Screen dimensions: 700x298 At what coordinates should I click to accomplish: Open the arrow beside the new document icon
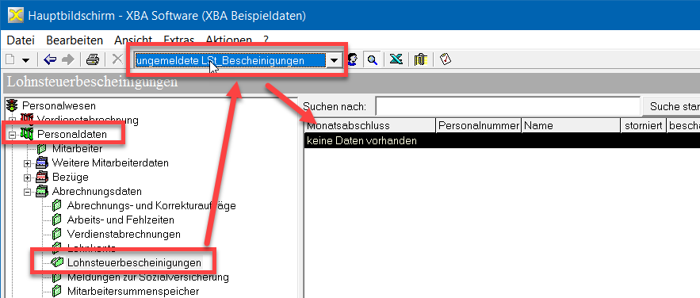(25, 59)
